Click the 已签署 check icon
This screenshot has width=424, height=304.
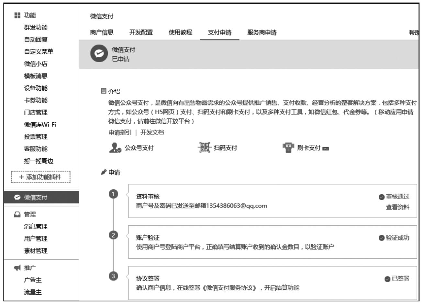tap(387, 279)
